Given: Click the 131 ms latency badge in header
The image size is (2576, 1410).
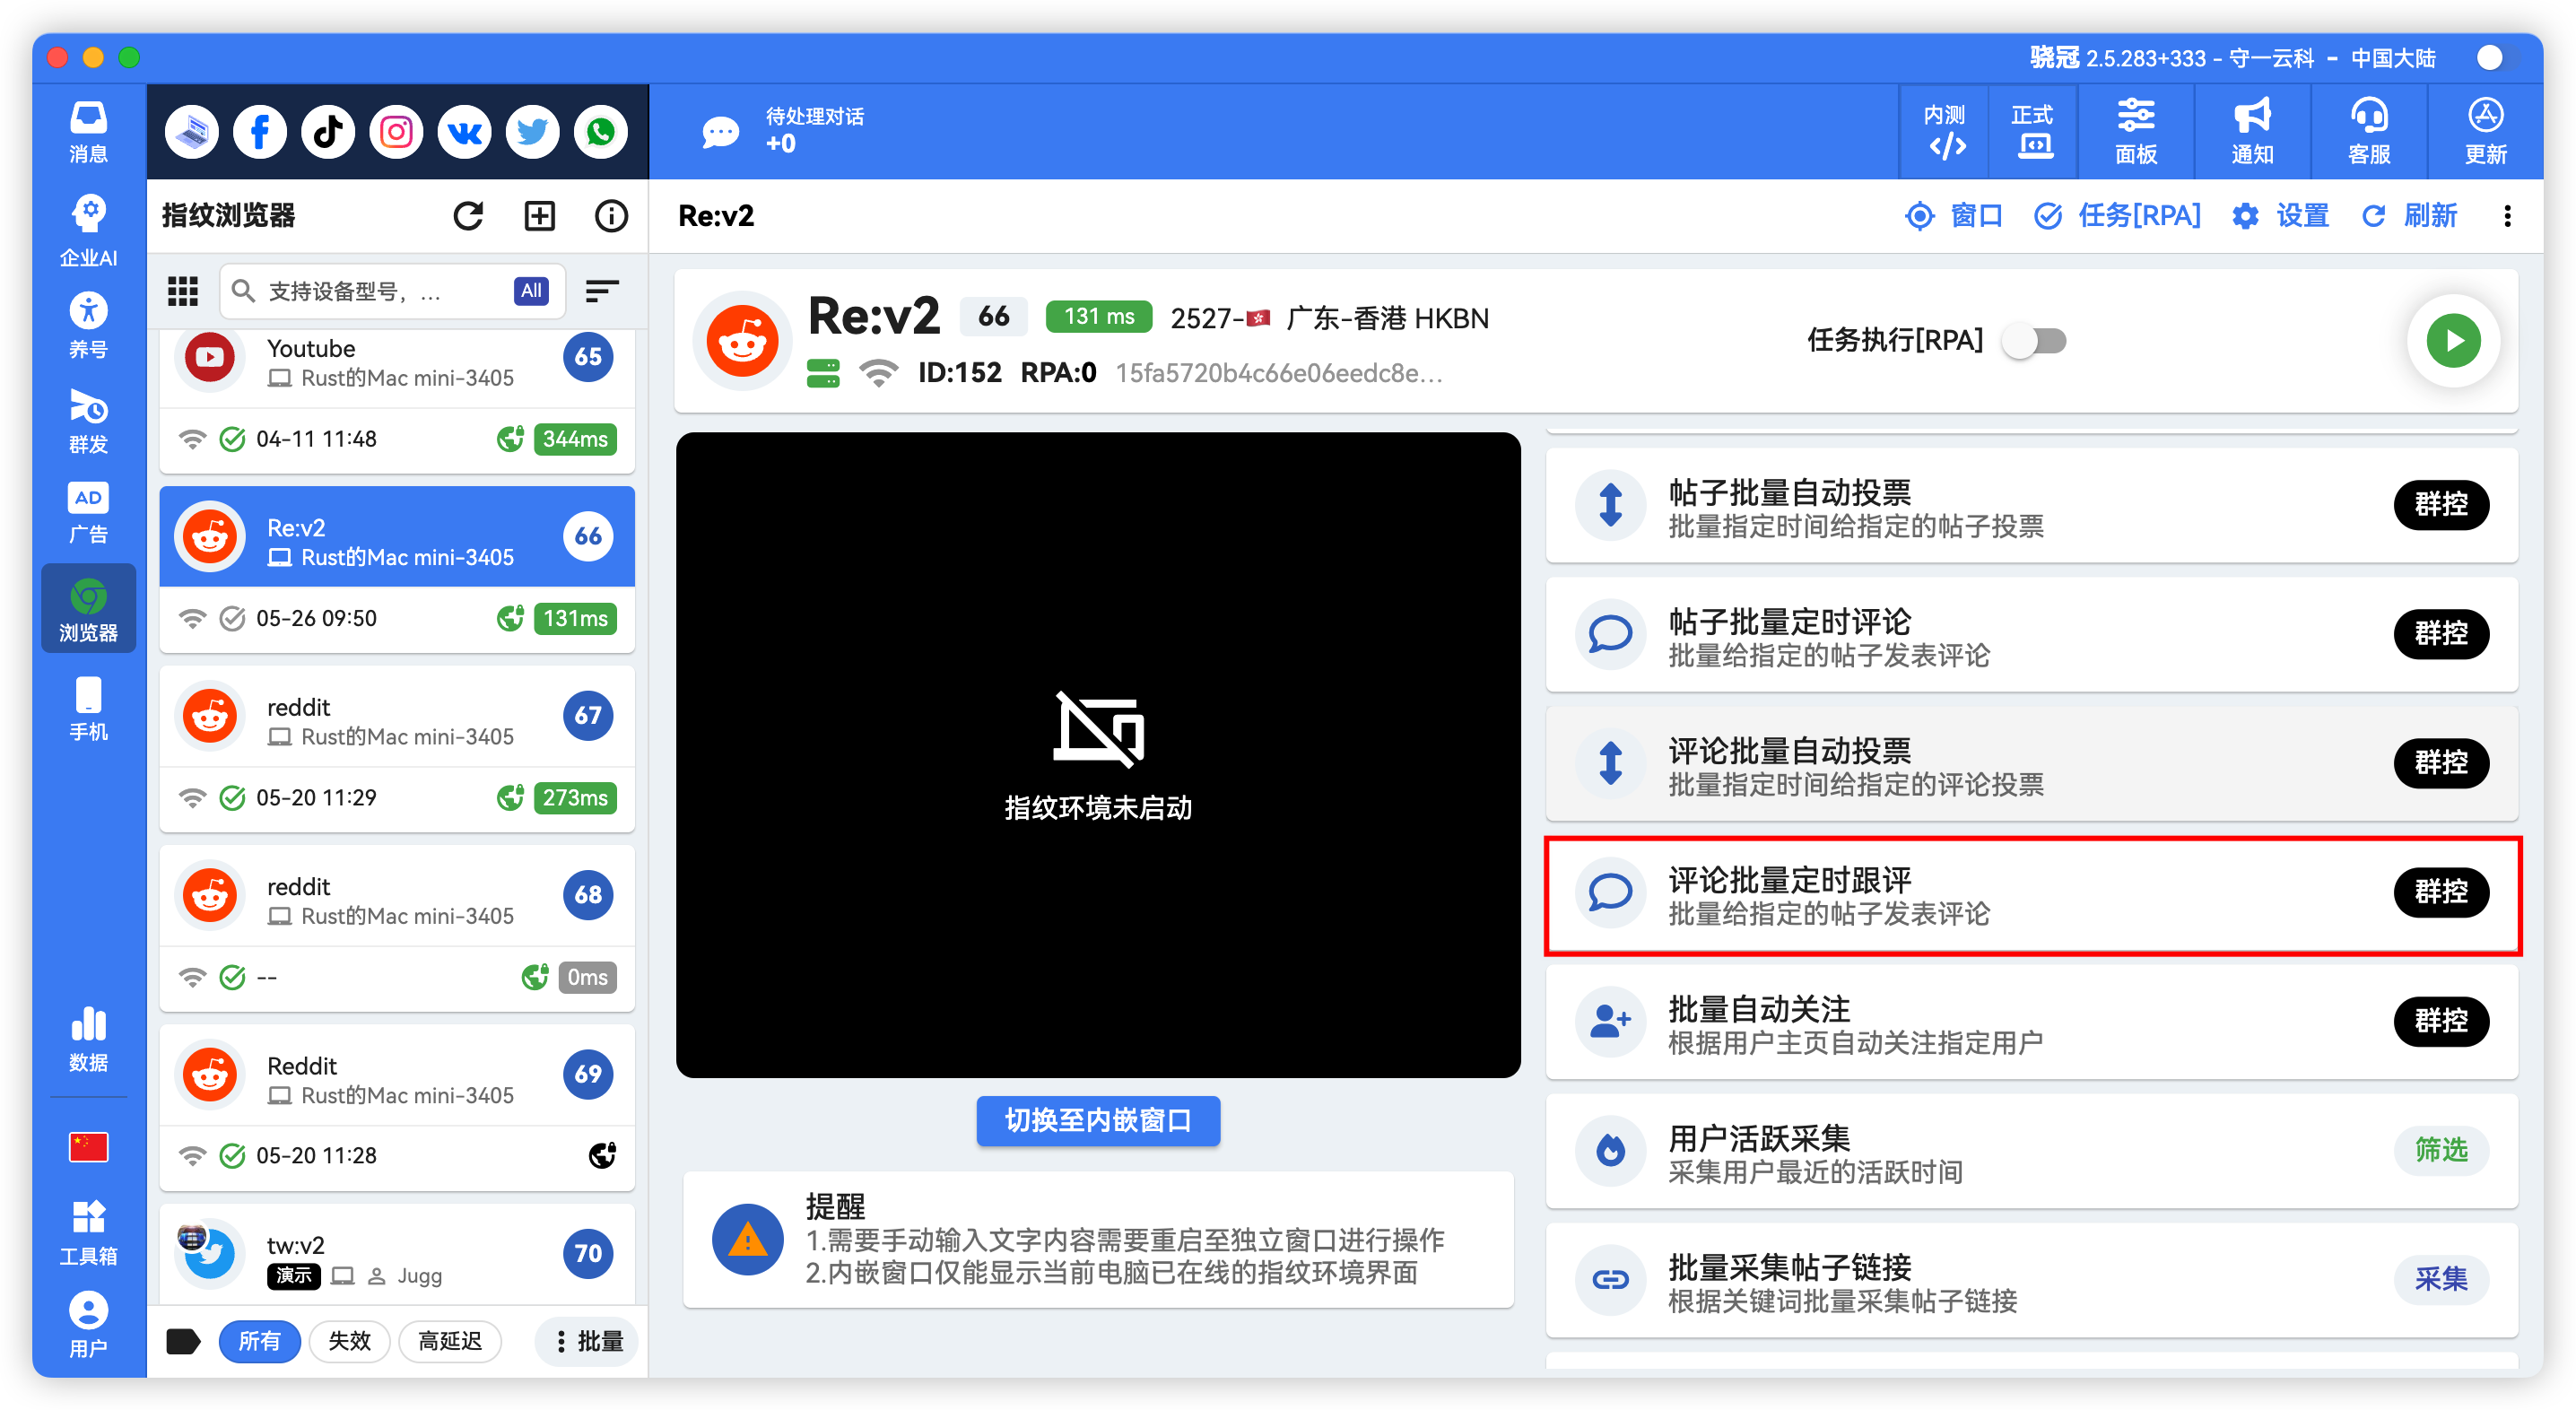Looking at the screenshot, I should tap(1098, 317).
